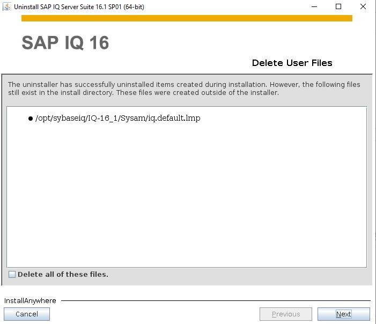Click empty space in the leftover files list
Image resolution: width=376 pixels, height=324 pixels.
coord(187,192)
